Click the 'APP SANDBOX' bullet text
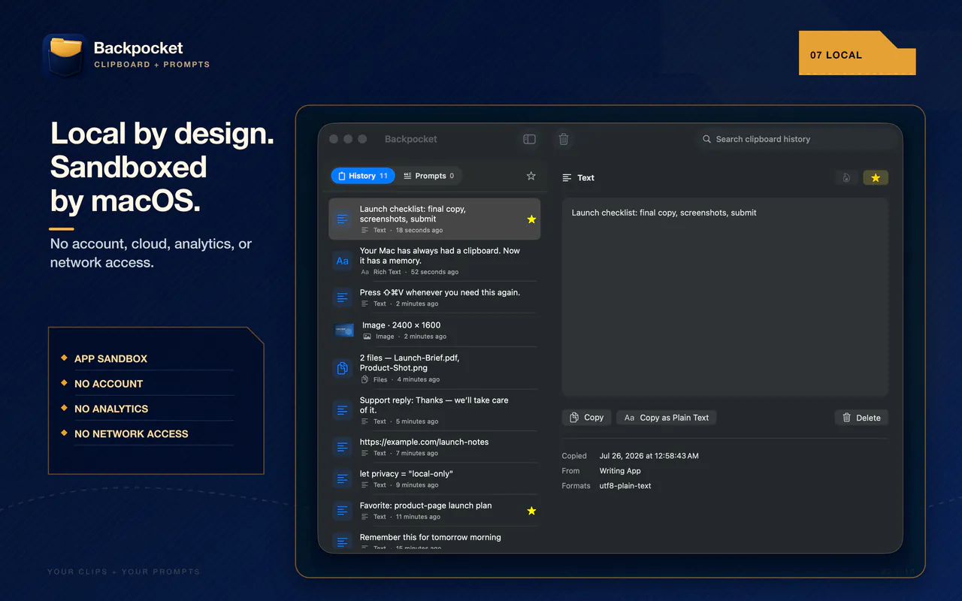This screenshot has height=601, width=962. click(110, 358)
